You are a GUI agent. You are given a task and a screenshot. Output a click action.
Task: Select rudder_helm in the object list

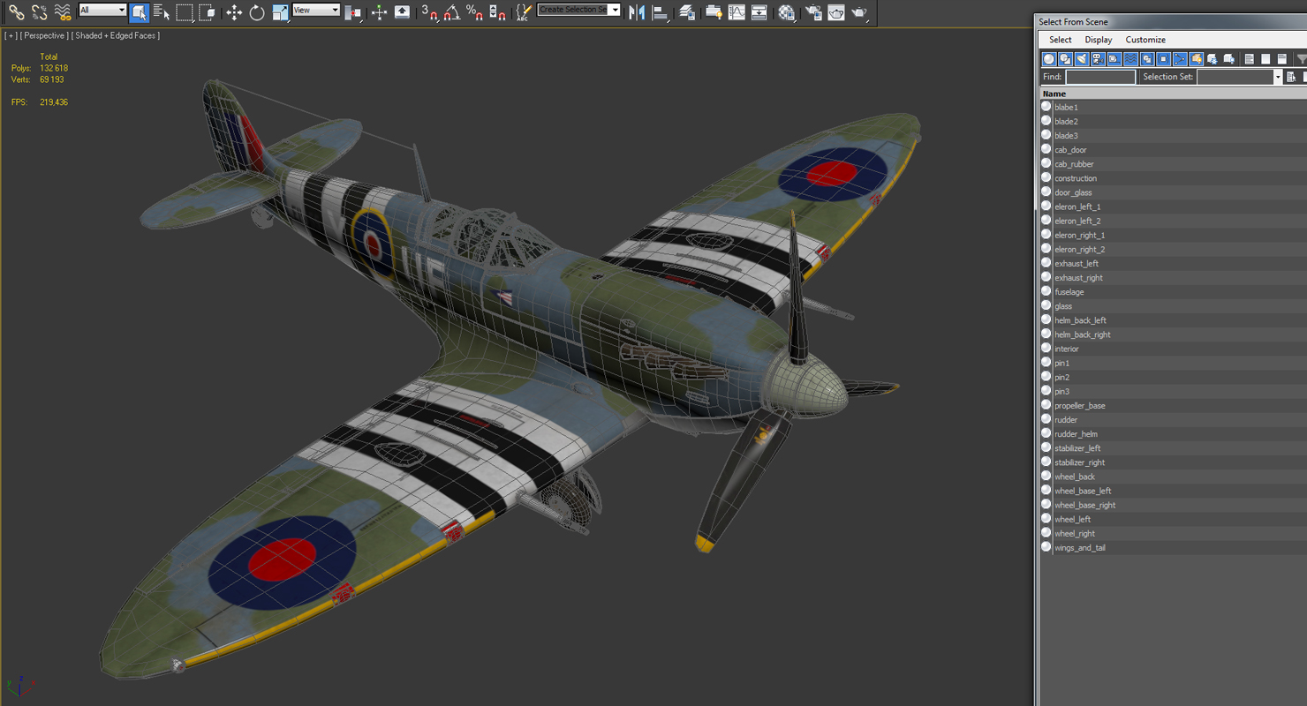tap(1173, 434)
